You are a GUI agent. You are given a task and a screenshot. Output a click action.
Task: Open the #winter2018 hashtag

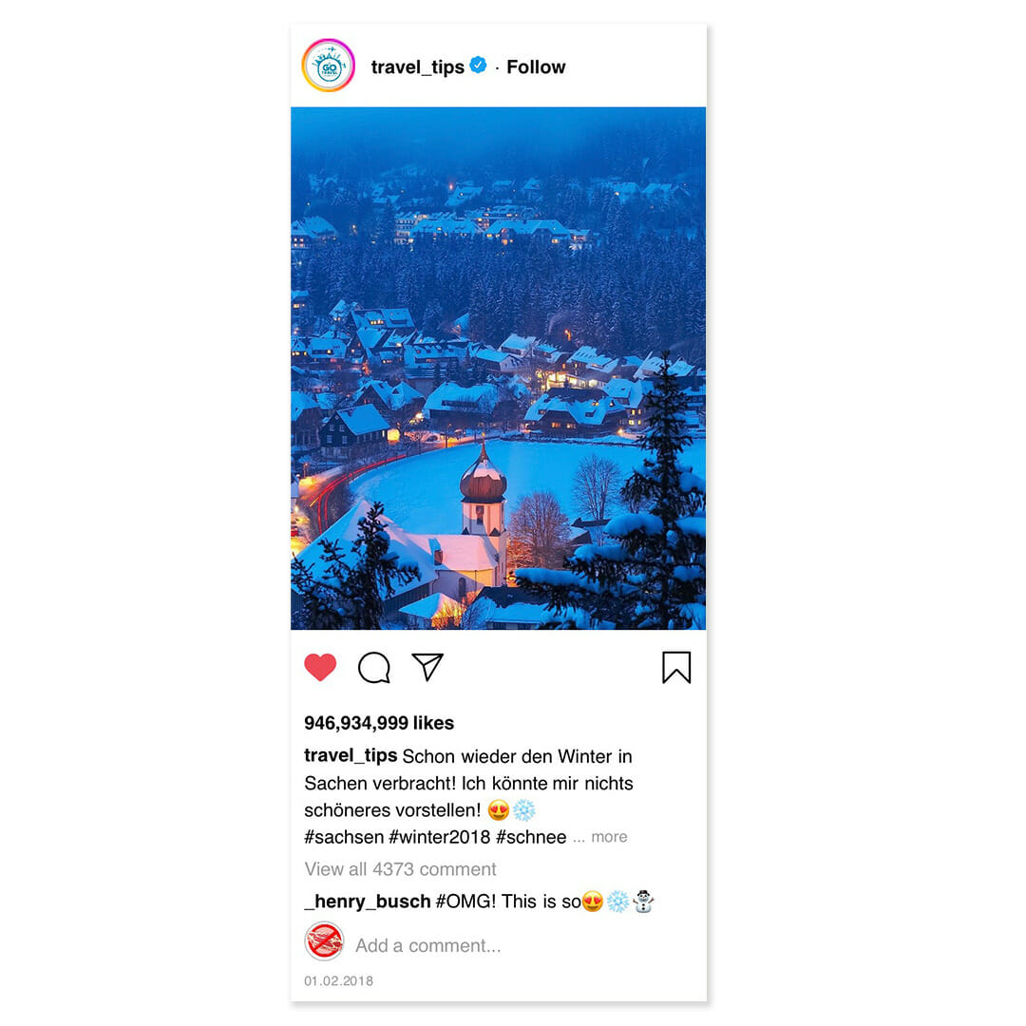[440, 838]
